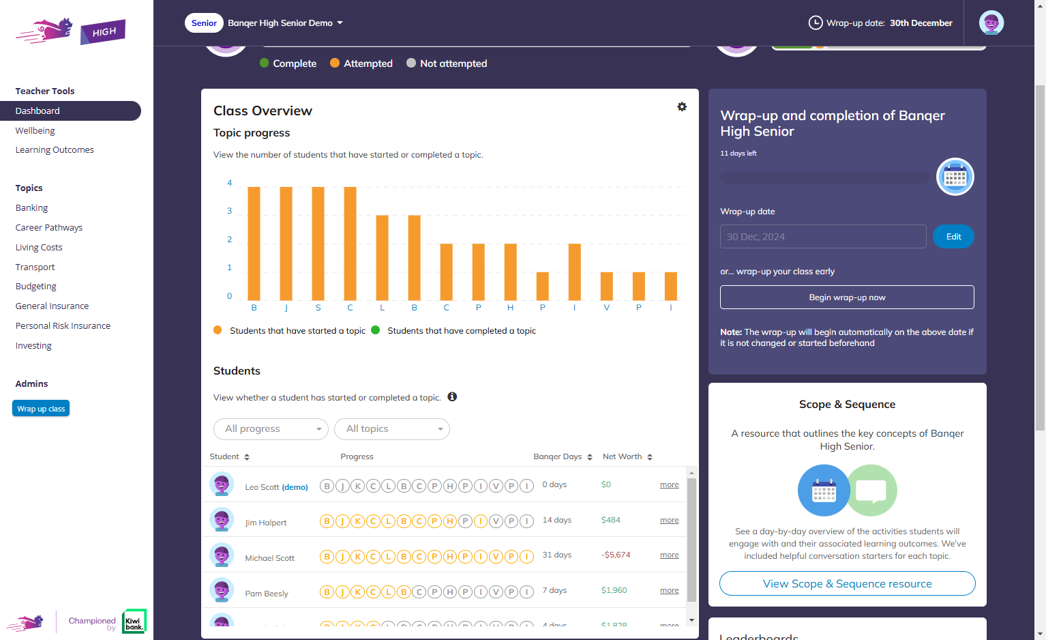1046x640 pixels.
Task: Click the H topic circle for Jim Halpert
Action: click(450, 521)
